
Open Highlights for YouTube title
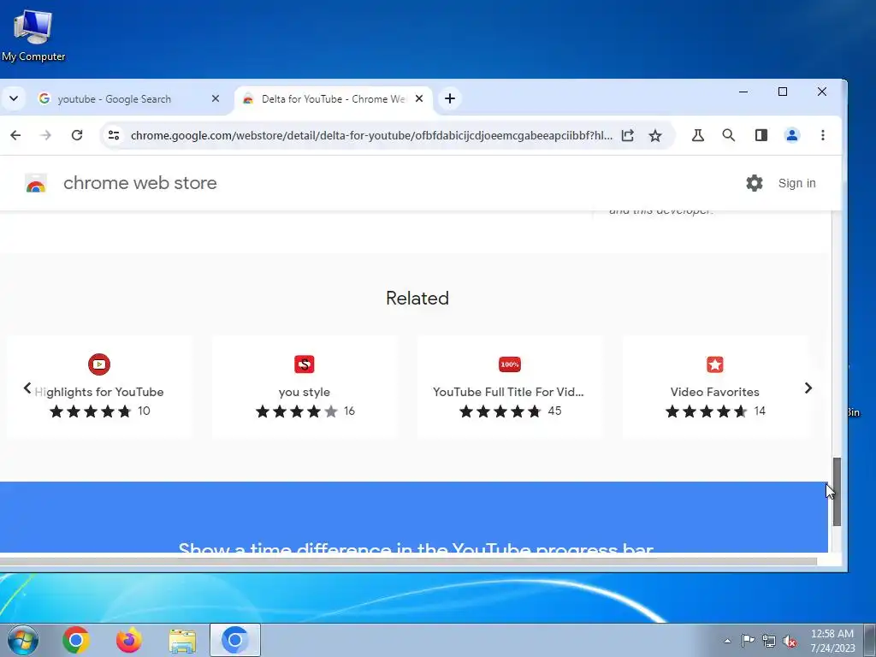(99, 392)
